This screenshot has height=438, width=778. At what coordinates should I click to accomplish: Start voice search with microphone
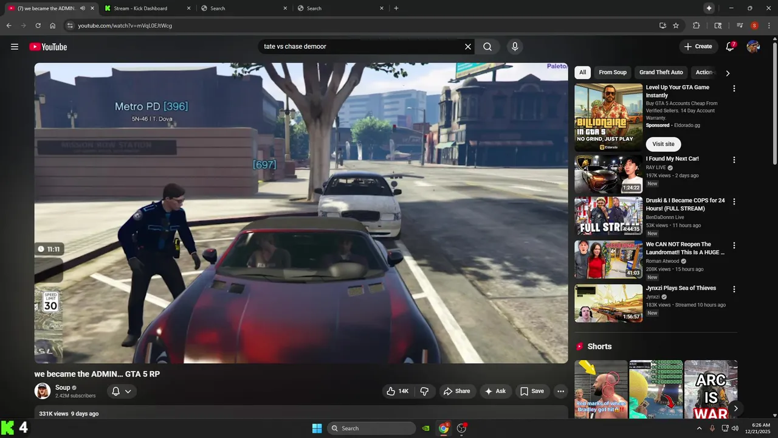[515, 47]
